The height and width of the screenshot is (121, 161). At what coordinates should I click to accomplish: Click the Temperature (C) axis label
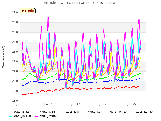click(x=3, y=57)
